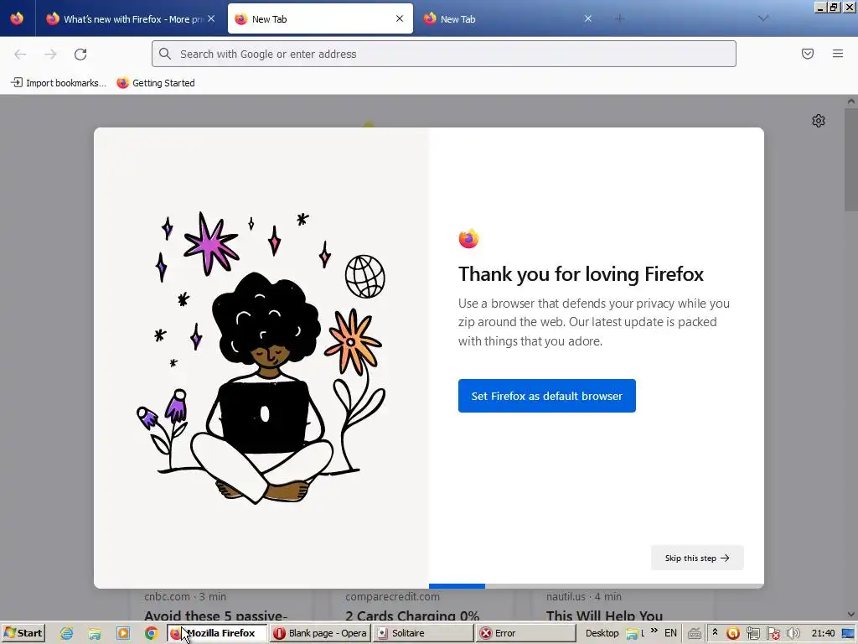This screenshot has width=858, height=644.
Task: Close the active New Tab tab
Action: click(x=400, y=18)
